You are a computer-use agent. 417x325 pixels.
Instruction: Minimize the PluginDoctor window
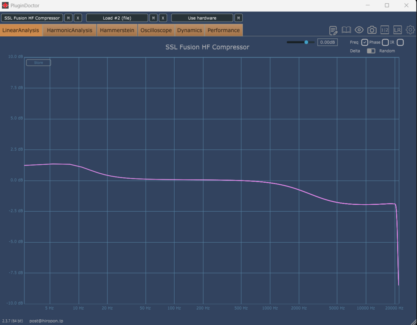[x=368, y=5]
